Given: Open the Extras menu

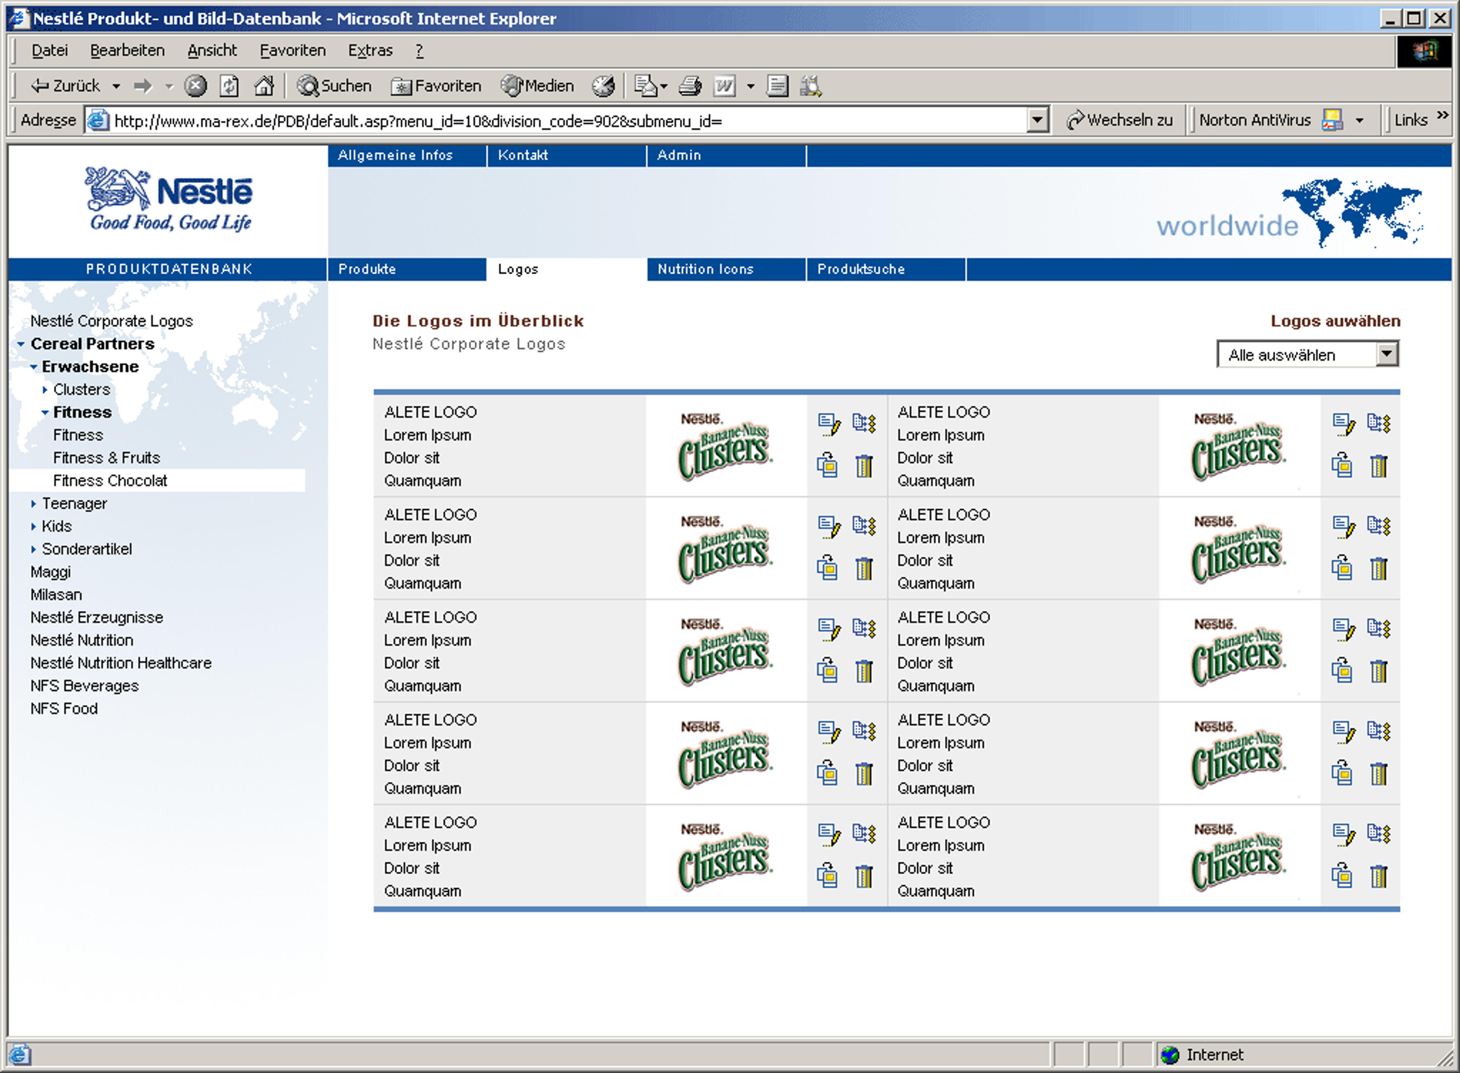Looking at the screenshot, I should tap(370, 51).
